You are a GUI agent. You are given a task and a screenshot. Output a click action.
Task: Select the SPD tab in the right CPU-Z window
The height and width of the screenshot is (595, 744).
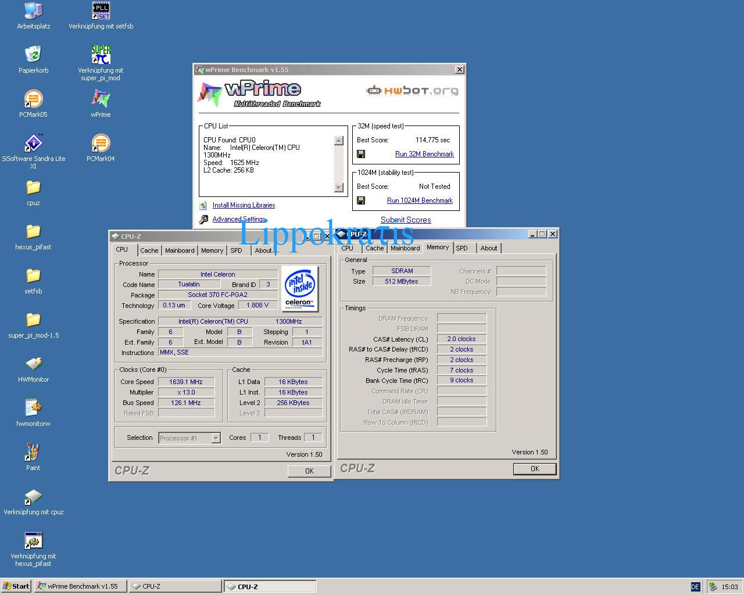coord(462,248)
